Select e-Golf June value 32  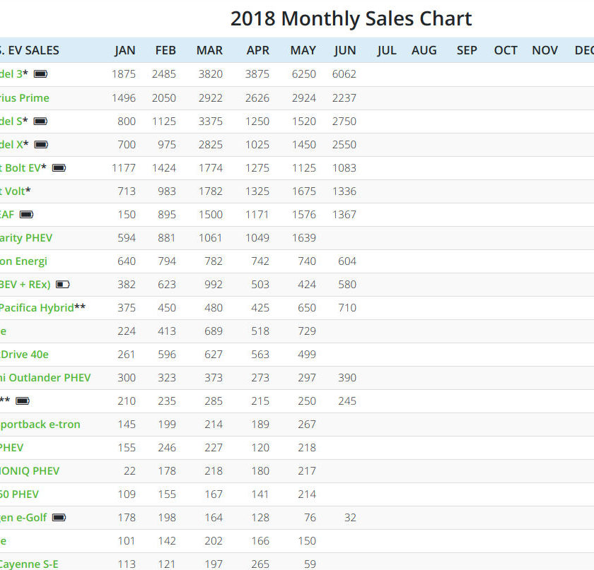(351, 518)
